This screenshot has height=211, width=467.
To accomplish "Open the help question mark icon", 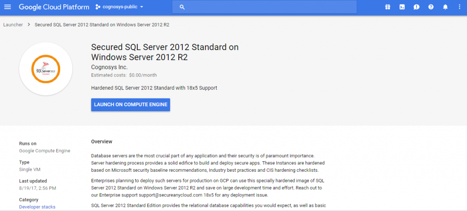I will click(x=431, y=7).
